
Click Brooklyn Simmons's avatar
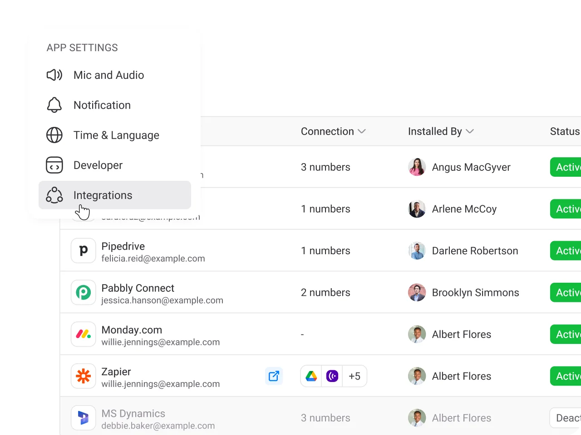[x=417, y=292]
